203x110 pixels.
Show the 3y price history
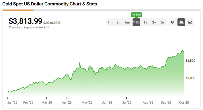click(154, 22)
